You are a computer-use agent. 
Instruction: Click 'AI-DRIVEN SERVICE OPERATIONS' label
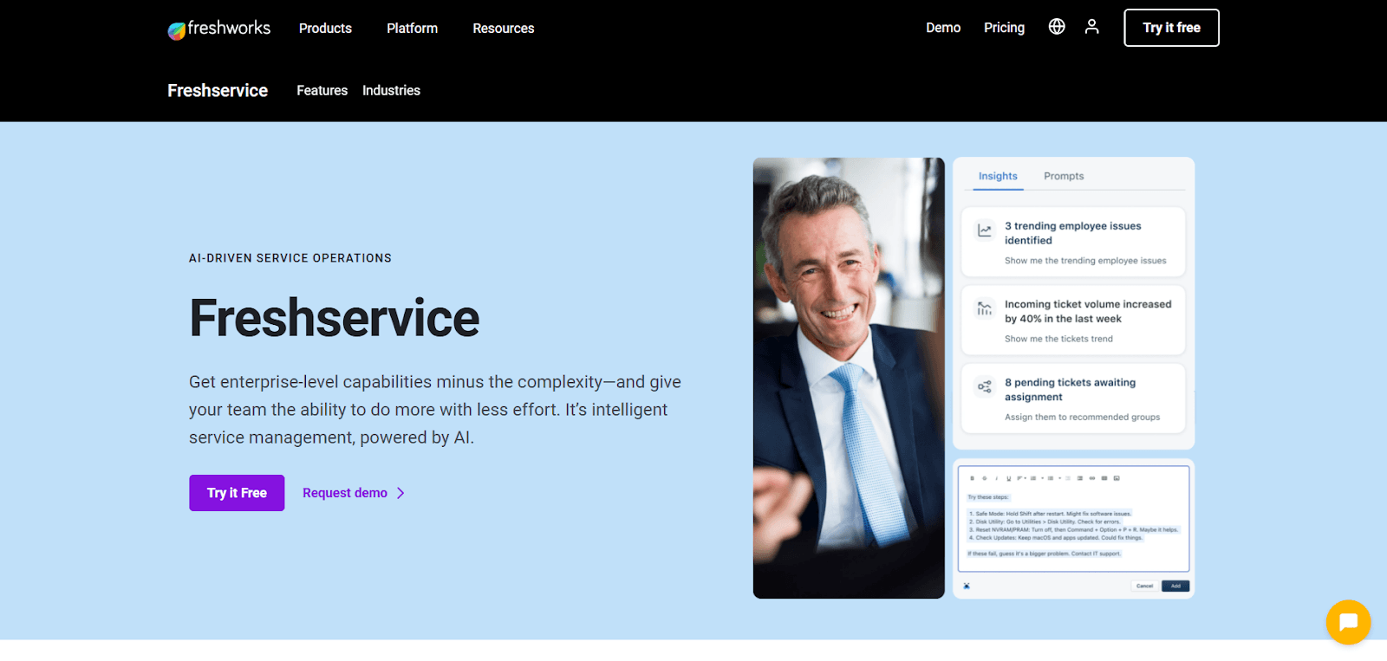(290, 258)
